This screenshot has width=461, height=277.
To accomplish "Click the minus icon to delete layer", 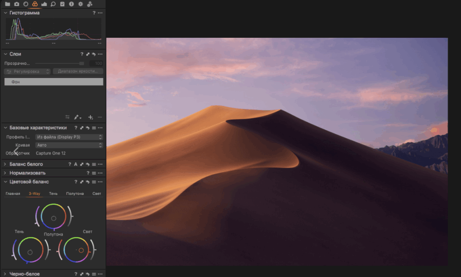I will pyautogui.click(x=99, y=117).
